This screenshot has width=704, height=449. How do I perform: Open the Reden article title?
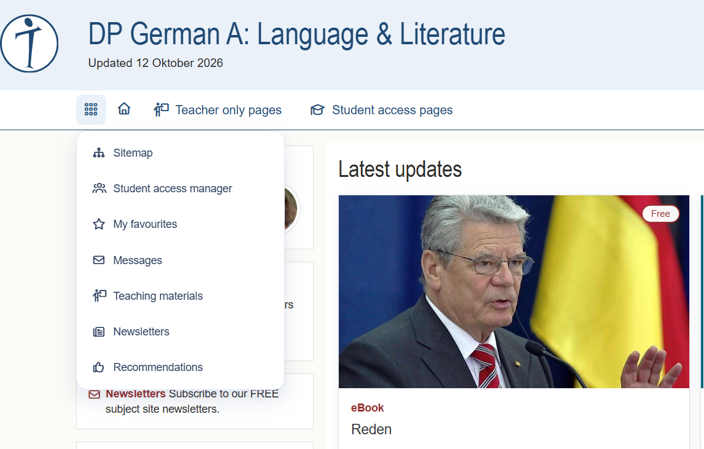coord(371,429)
